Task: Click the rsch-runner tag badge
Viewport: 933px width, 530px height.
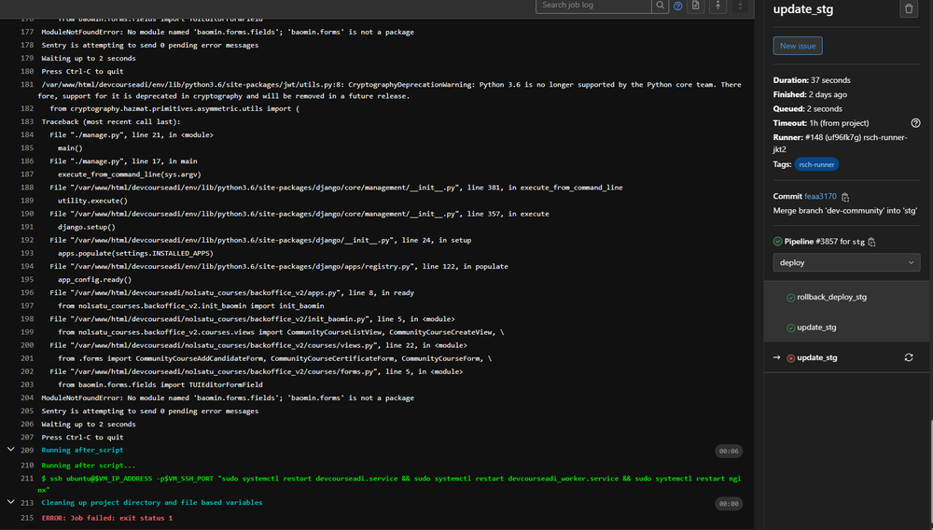Action: (816, 165)
